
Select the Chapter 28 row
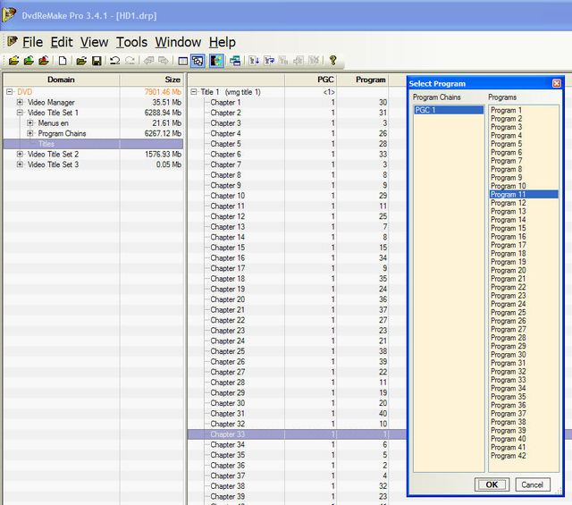[297, 383]
